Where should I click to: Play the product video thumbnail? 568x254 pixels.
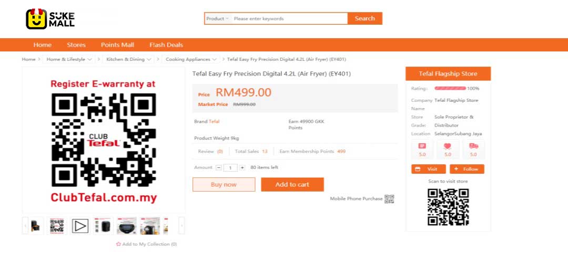pyautogui.click(x=80, y=226)
